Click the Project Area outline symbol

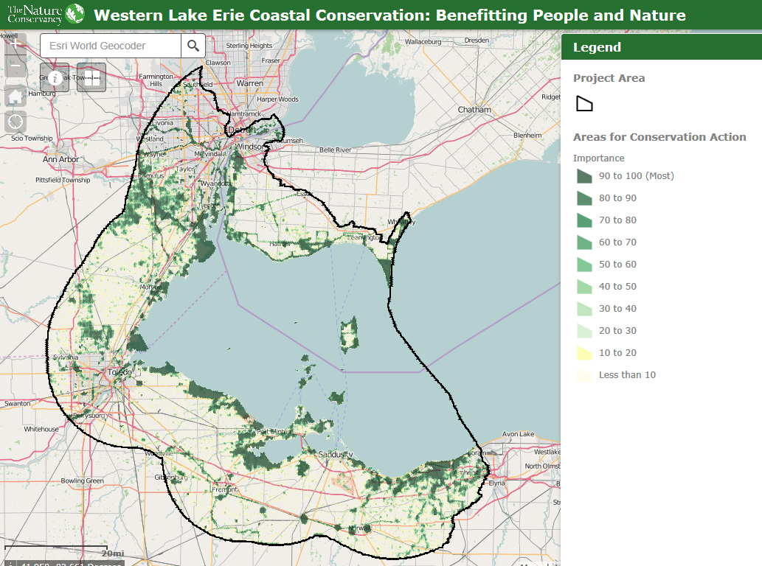(x=584, y=103)
